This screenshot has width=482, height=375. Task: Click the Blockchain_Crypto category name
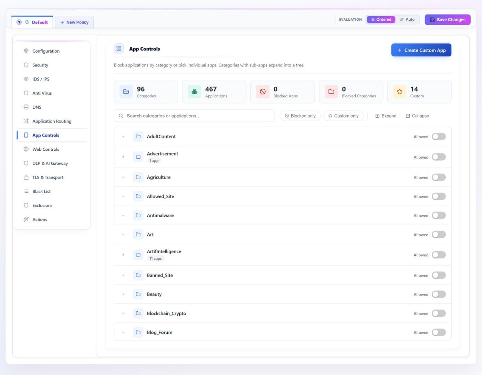pos(167,313)
